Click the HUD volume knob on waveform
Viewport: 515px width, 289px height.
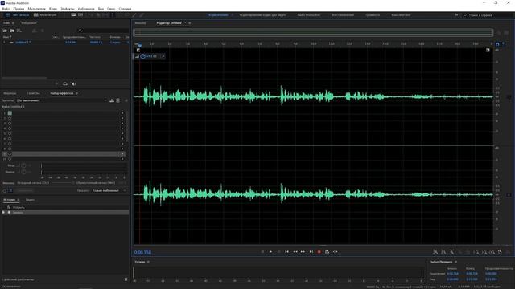tap(143, 56)
